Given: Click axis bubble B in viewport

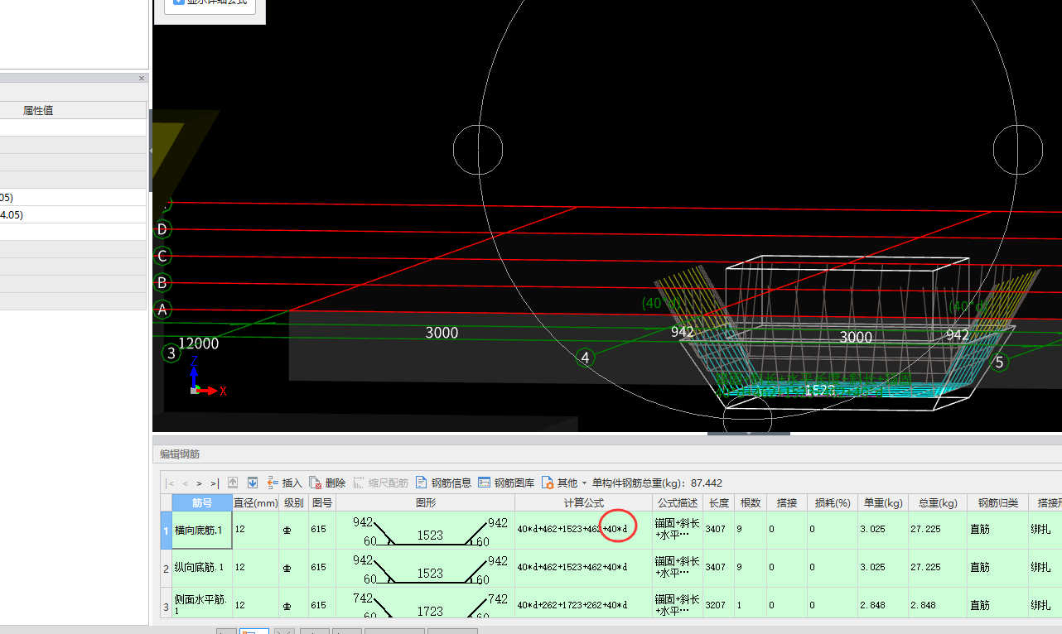Looking at the screenshot, I should click(162, 282).
